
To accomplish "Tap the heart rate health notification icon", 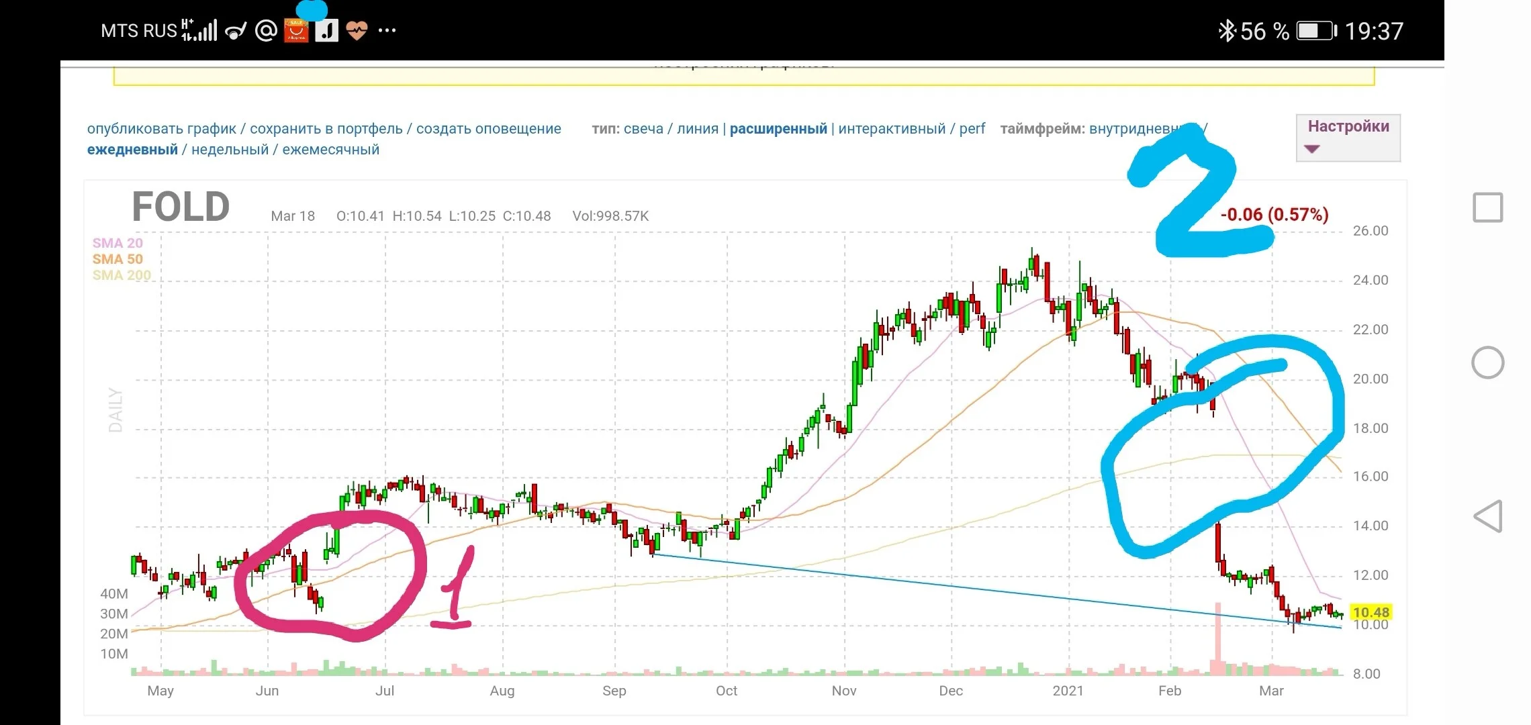I will (357, 30).
